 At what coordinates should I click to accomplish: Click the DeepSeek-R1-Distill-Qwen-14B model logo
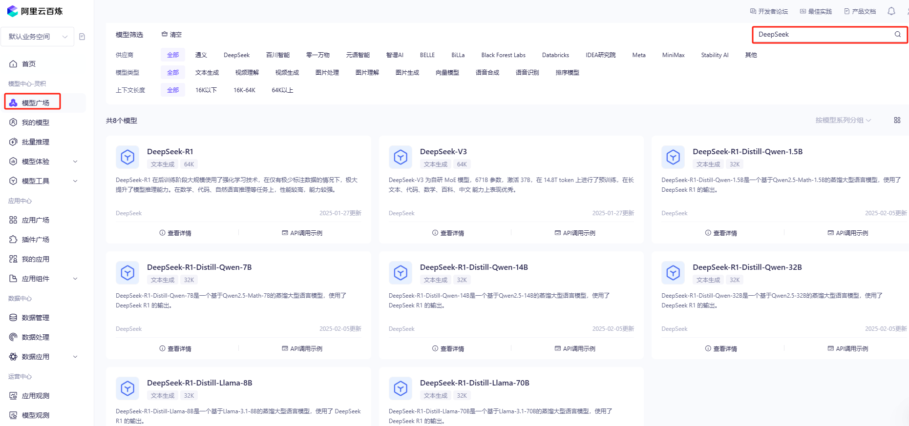tap(401, 273)
